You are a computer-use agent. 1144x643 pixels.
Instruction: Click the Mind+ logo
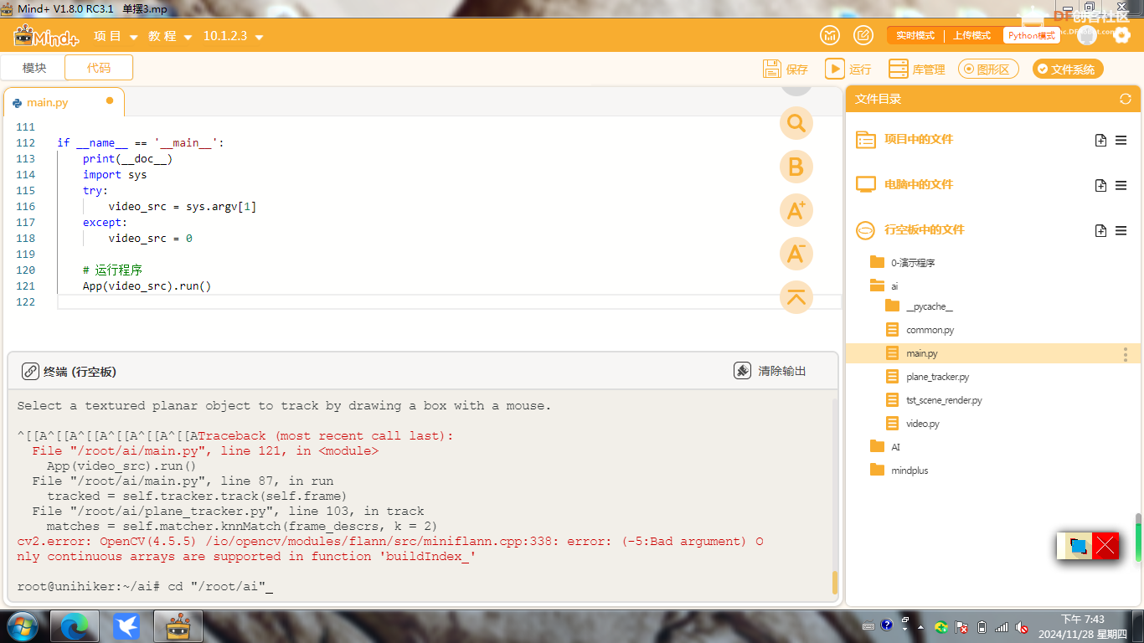[x=46, y=37]
